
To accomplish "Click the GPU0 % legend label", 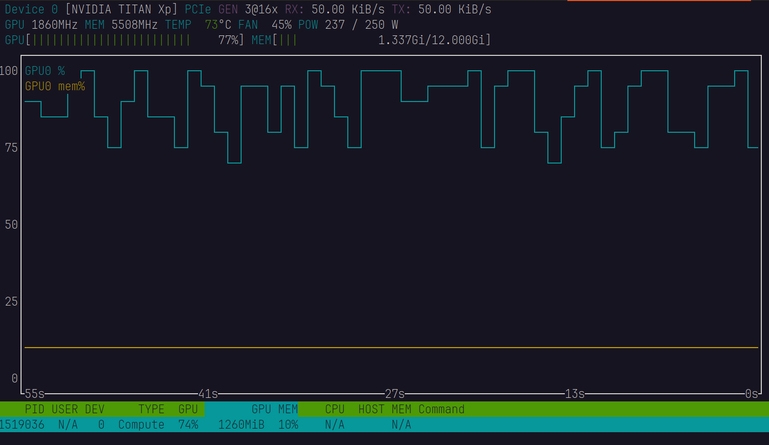I will 45,71.
